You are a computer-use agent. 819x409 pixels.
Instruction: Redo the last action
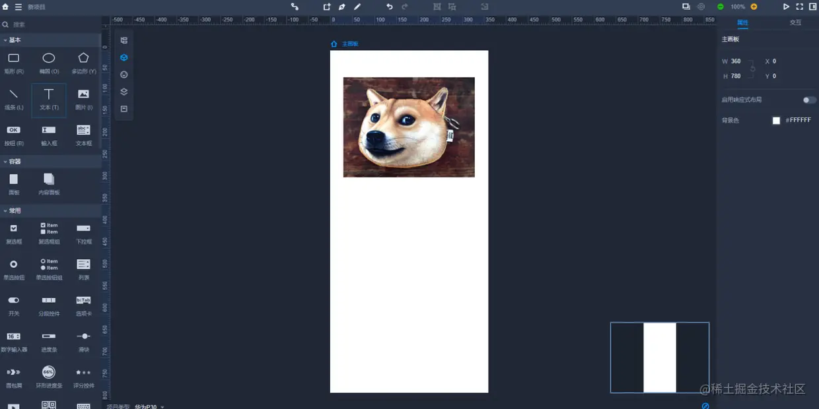tap(405, 7)
